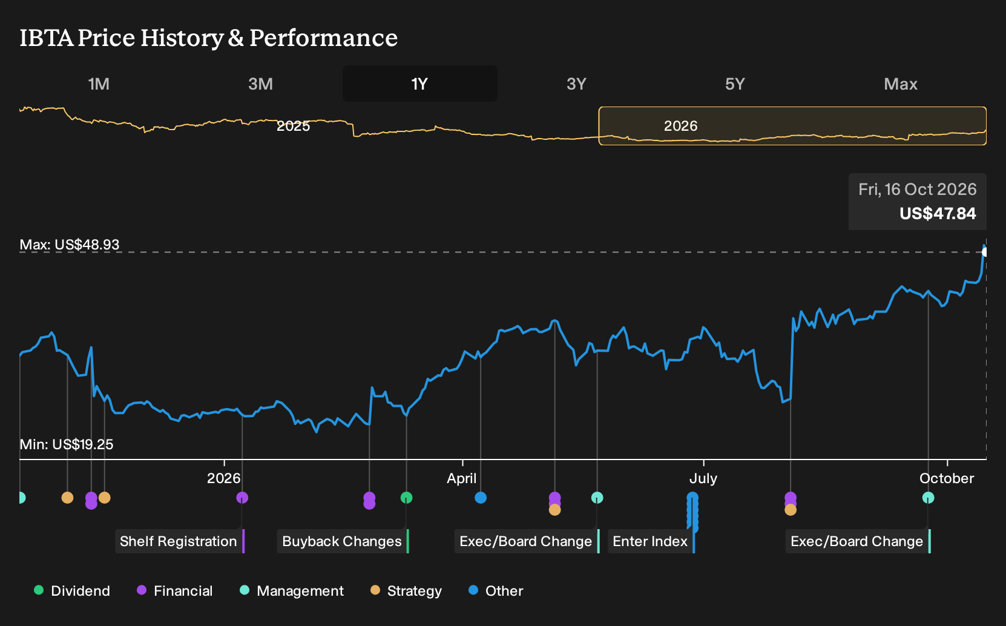Toggle the Strategy legend filter
The height and width of the screenshot is (626, 1006).
[x=406, y=591]
